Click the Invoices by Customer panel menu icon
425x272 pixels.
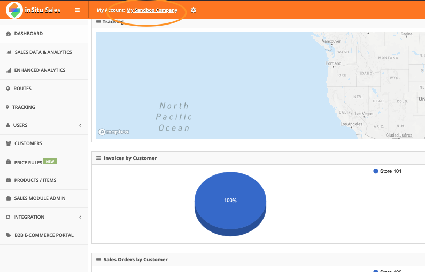point(98,158)
